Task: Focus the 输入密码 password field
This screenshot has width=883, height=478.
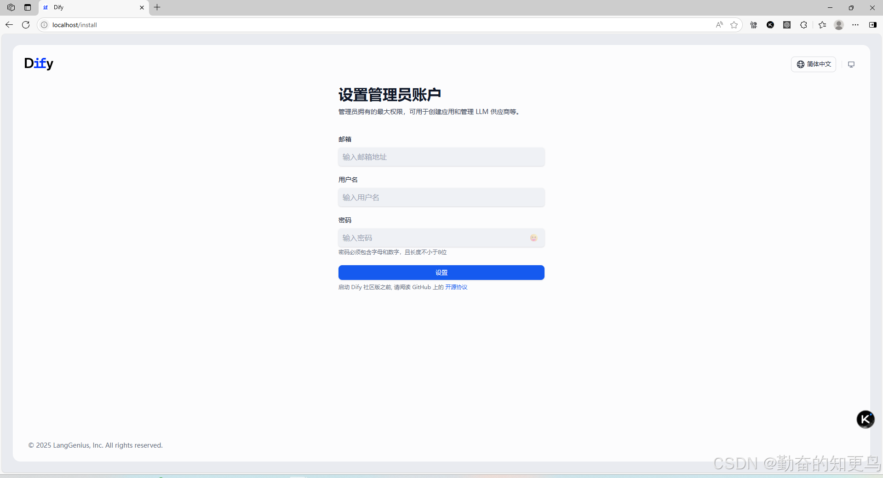Action: click(x=441, y=238)
